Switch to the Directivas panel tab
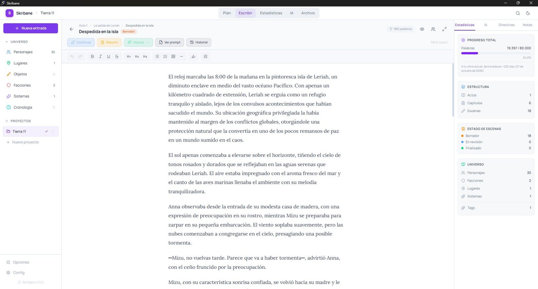This screenshot has width=538, height=289. click(506, 25)
